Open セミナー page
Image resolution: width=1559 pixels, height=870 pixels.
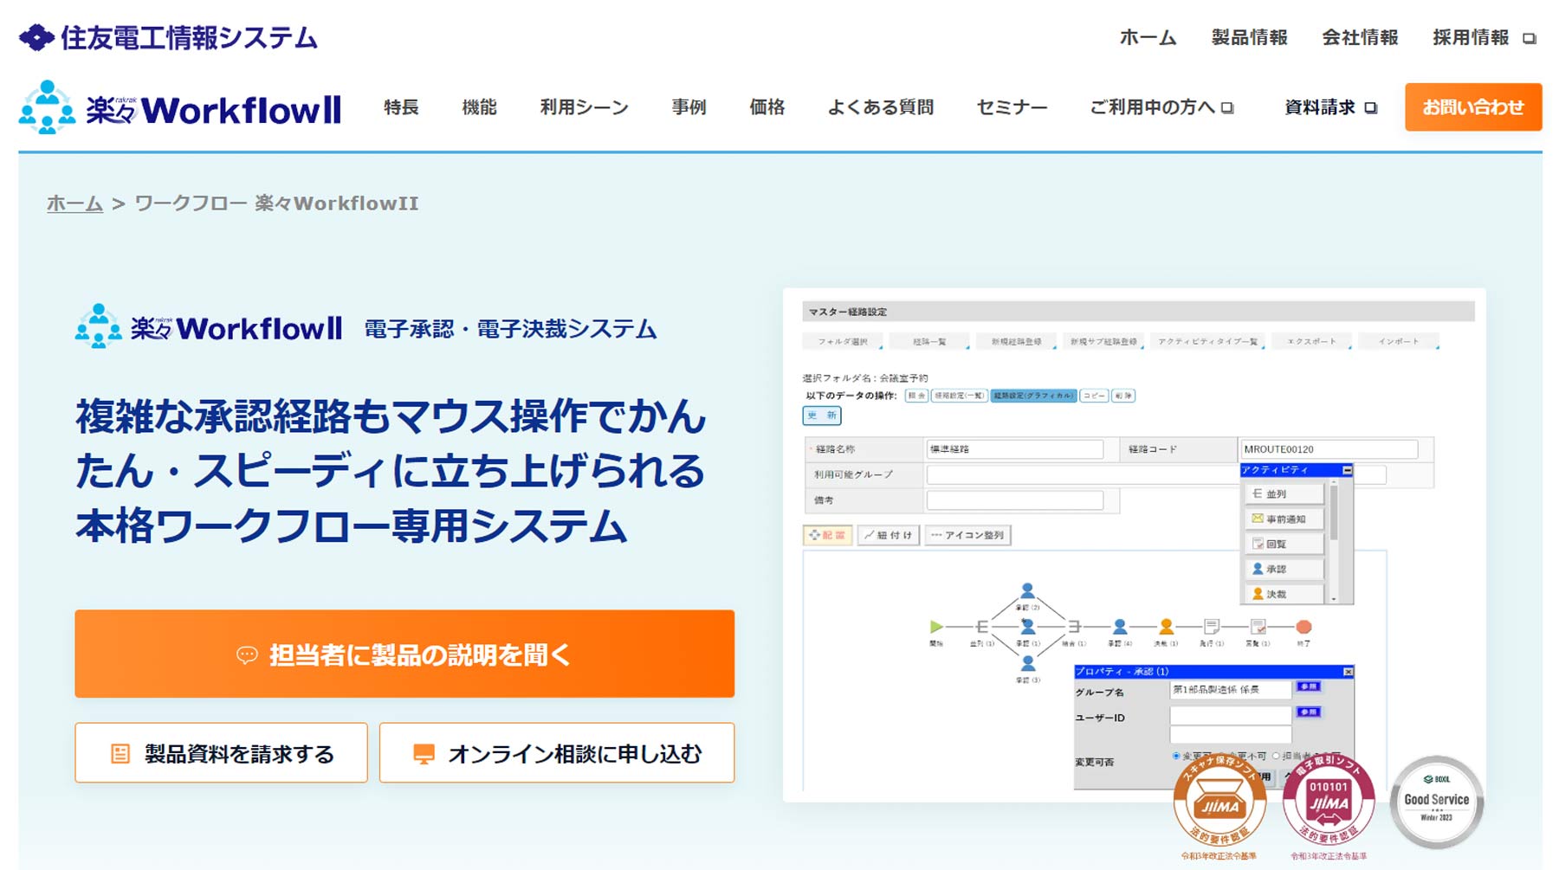click(1012, 107)
